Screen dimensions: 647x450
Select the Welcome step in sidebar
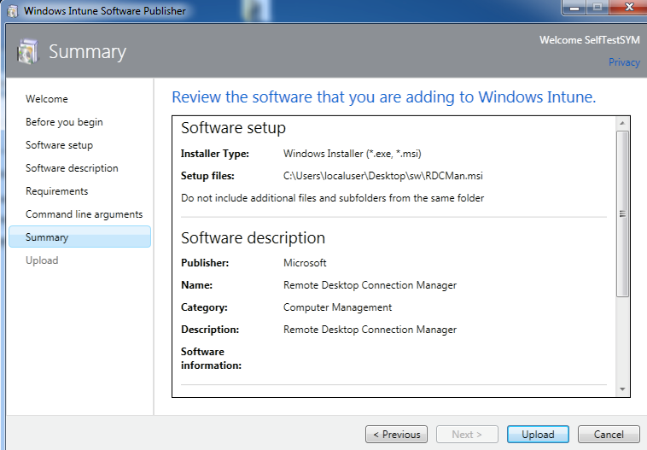[47, 99]
